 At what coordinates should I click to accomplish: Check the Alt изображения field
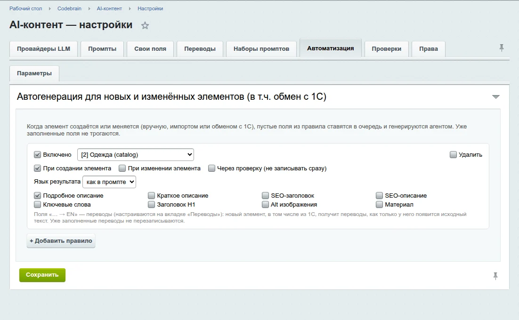coord(265,204)
